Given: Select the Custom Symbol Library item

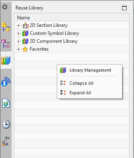Looking at the screenshot, I should tap(54, 33).
